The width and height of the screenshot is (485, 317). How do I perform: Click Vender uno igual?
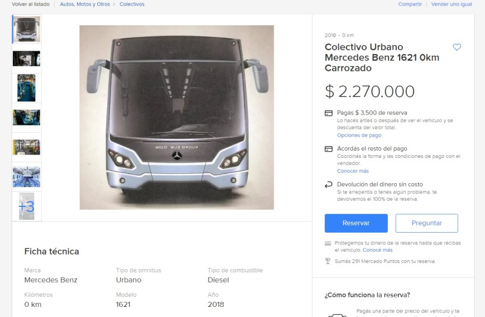[x=452, y=4]
